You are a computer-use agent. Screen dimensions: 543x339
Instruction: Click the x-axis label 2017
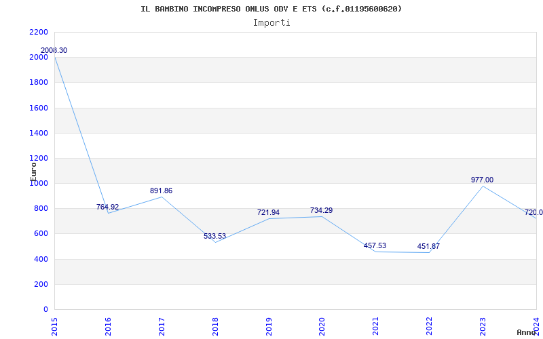coord(162,326)
